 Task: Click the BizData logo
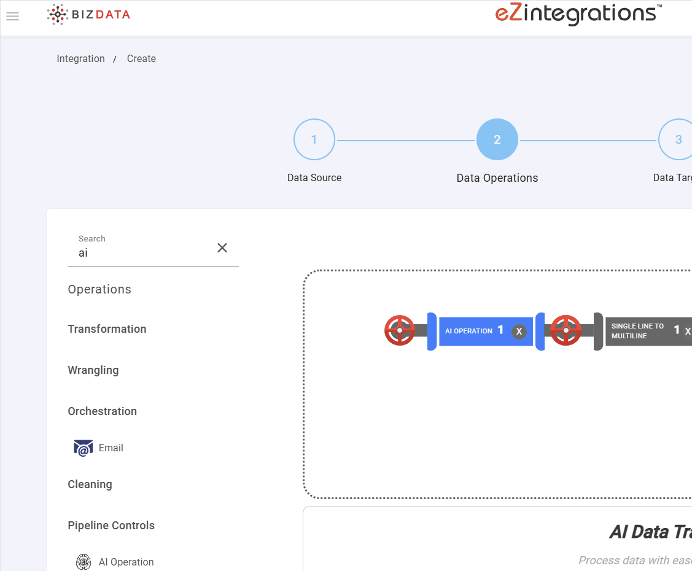89,15
